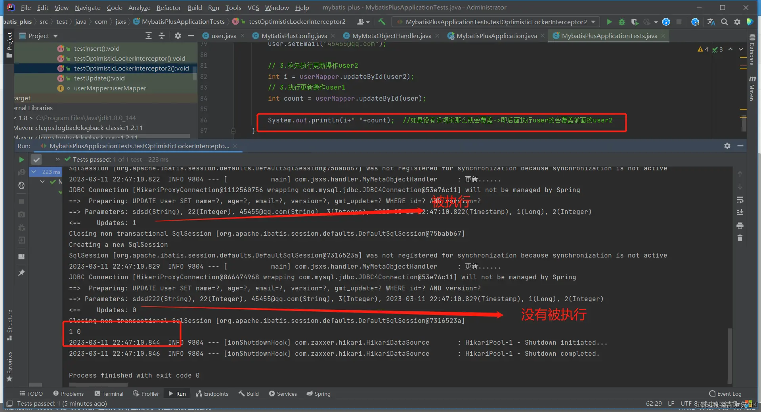Open IDE settings from the top toolbar gear

coord(737,22)
